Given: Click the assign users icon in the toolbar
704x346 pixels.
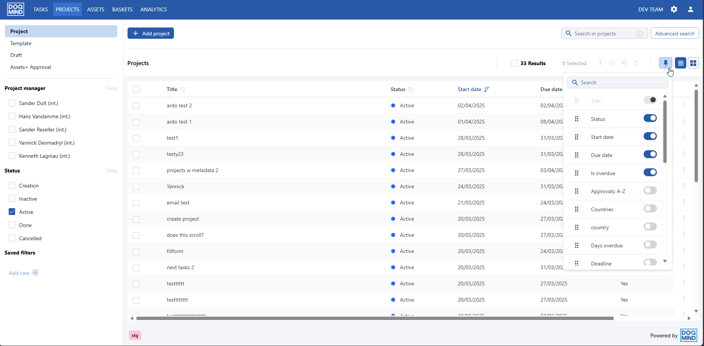Looking at the screenshot, I should tap(624, 63).
